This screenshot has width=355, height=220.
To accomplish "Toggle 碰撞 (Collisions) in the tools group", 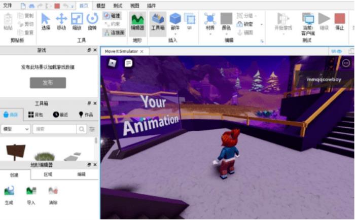I will point(112,16).
